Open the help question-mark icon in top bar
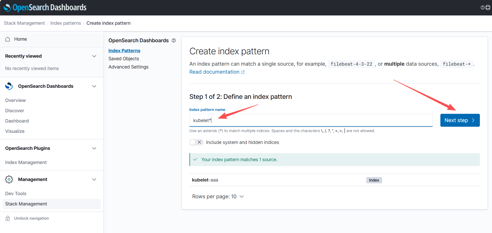 [482, 7]
